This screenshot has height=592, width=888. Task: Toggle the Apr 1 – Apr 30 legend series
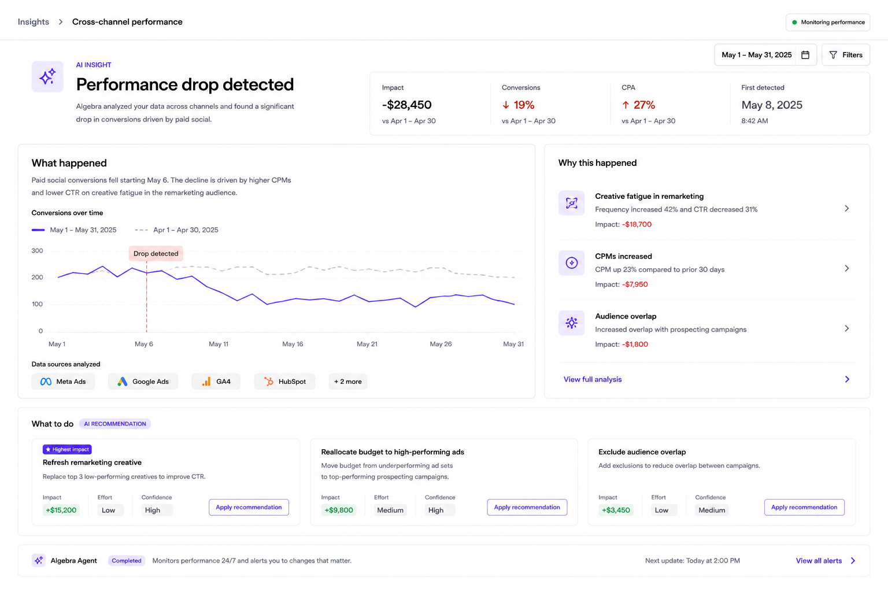coord(176,230)
